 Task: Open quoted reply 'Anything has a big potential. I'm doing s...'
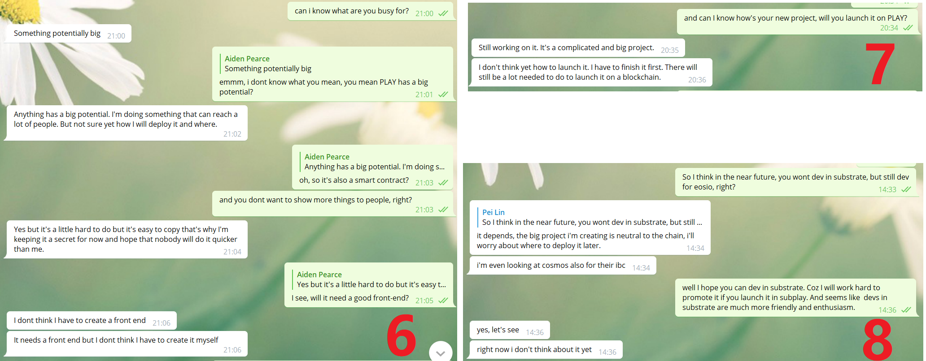point(375,162)
